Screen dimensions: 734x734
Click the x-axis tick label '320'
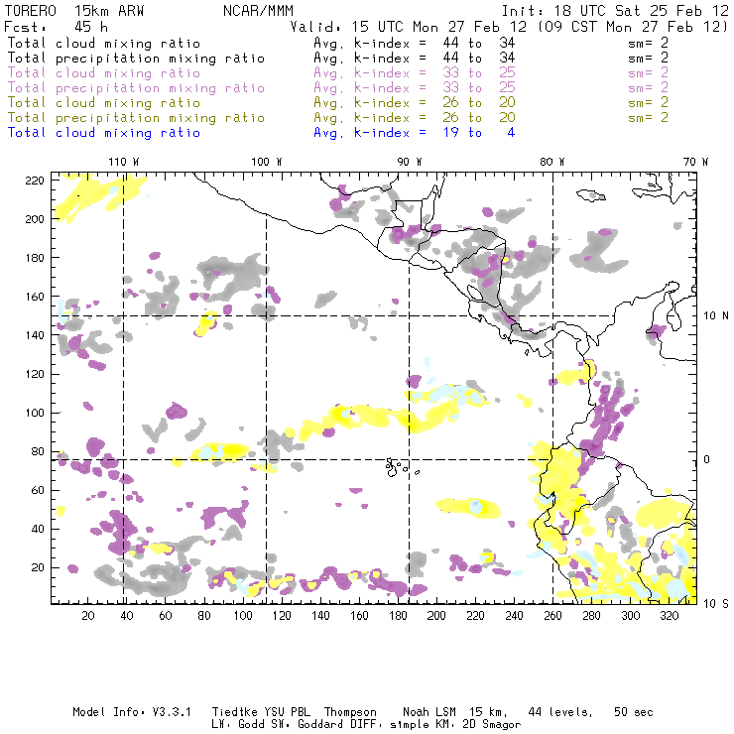point(669,616)
